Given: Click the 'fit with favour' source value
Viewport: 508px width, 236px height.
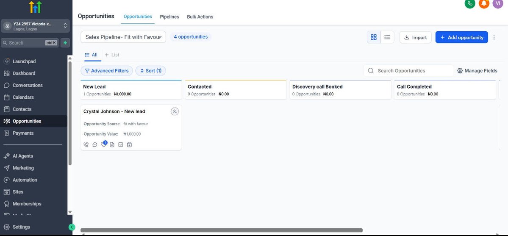Looking at the screenshot, I should (136, 124).
